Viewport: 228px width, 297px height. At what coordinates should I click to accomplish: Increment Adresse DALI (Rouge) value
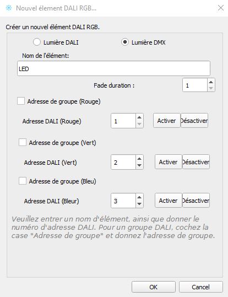click(139, 117)
